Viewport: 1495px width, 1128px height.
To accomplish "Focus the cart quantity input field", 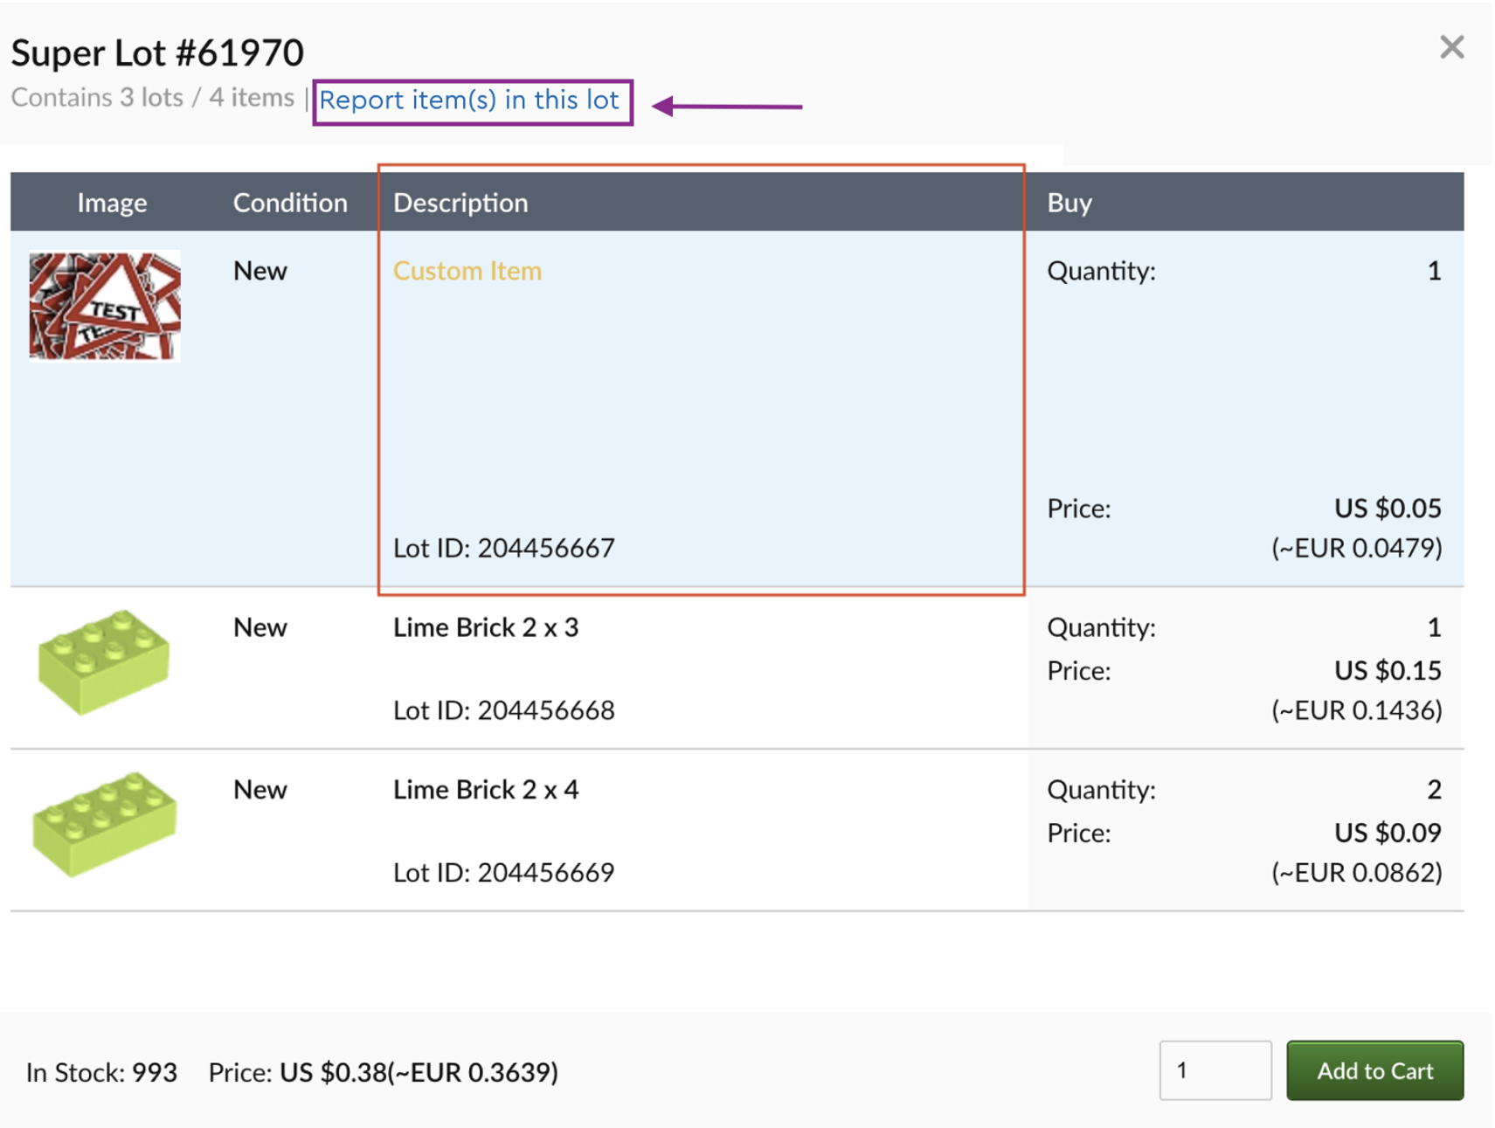I will 1214,1070.
